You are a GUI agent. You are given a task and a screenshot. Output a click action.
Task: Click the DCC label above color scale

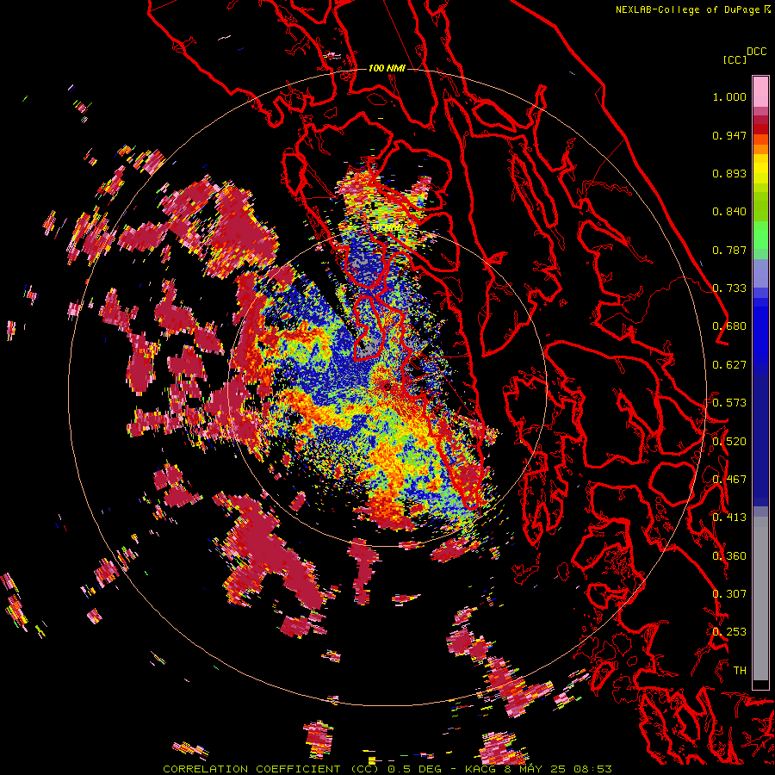[x=756, y=52]
